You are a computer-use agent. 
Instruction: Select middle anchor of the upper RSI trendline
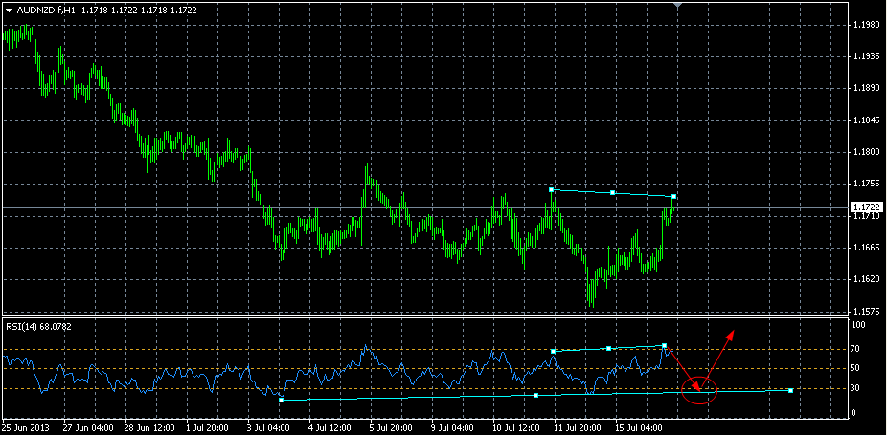[x=608, y=348]
